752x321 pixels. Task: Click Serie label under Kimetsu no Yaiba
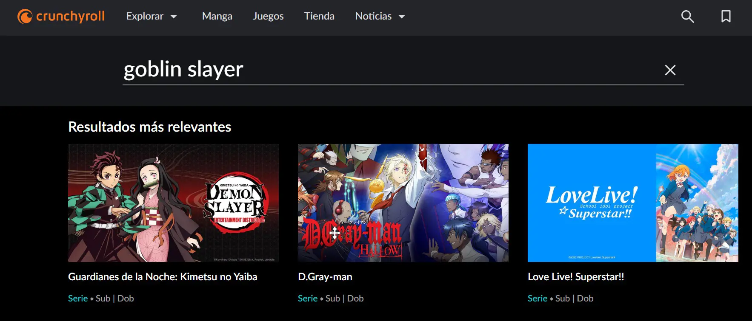click(78, 298)
